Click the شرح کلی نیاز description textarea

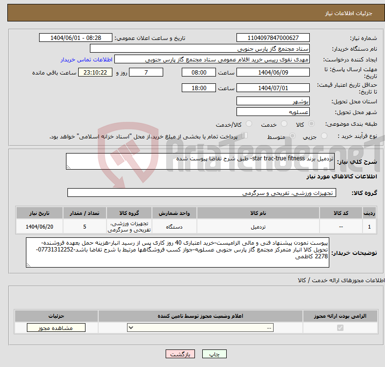[200, 161]
